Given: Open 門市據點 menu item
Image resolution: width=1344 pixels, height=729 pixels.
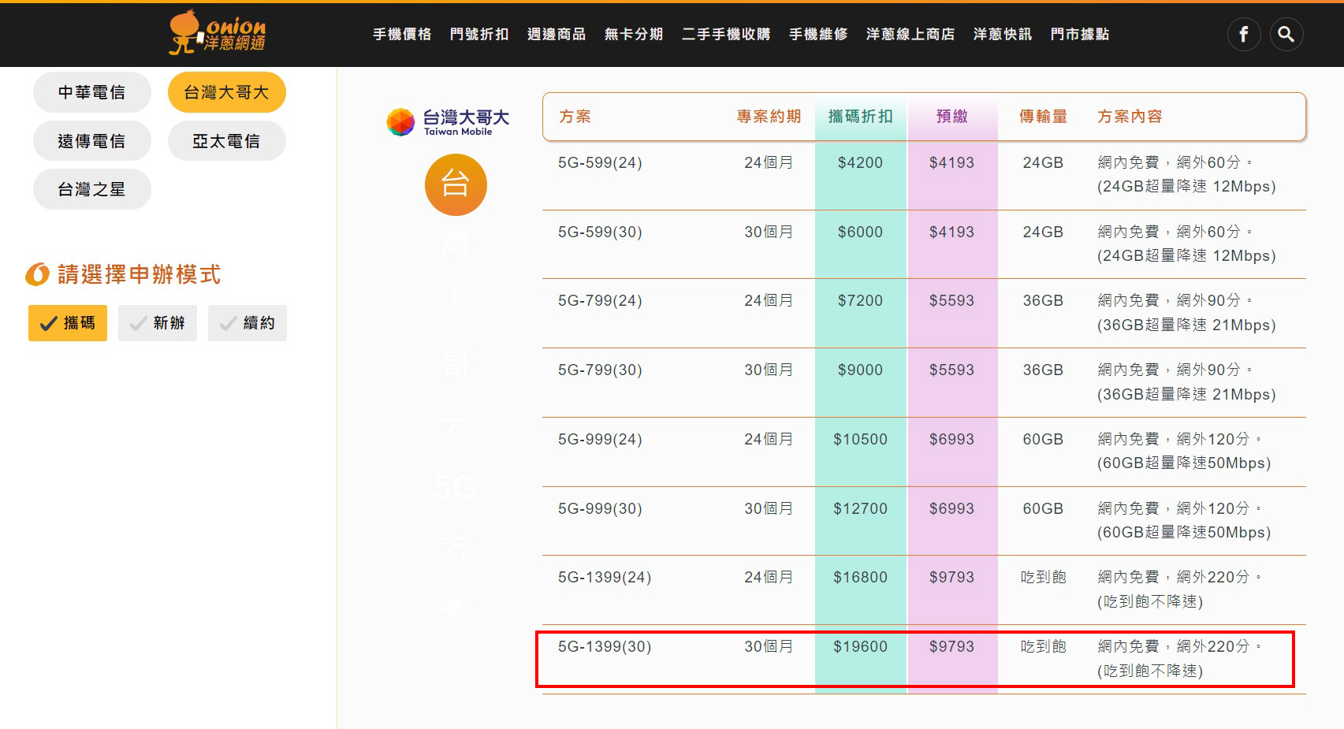Looking at the screenshot, I should 1080,35.
